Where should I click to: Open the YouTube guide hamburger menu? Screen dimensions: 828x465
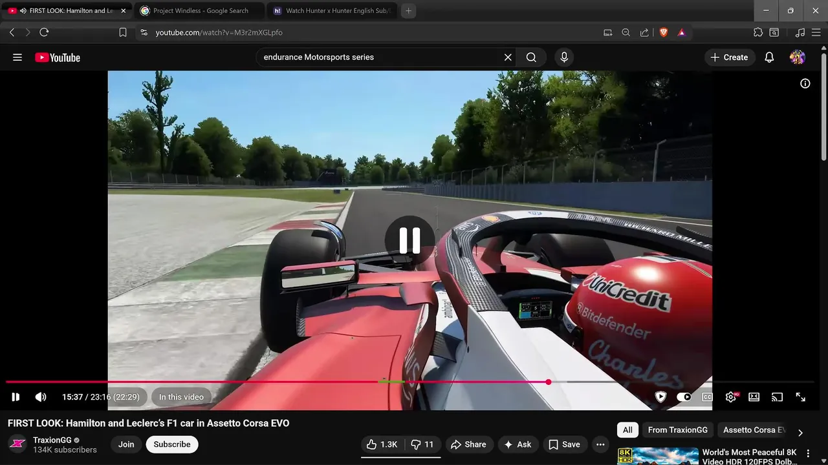tap(17, 57)
